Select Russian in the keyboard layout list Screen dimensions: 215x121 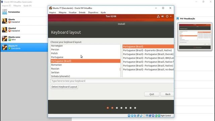coord(86,69)
